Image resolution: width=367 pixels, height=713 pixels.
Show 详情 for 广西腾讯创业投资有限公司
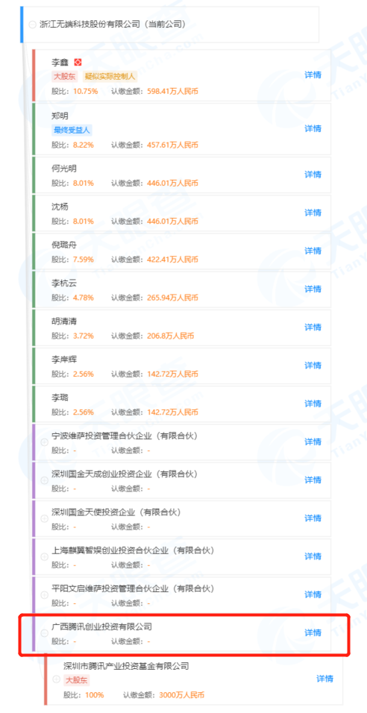(x=313, y=632)
